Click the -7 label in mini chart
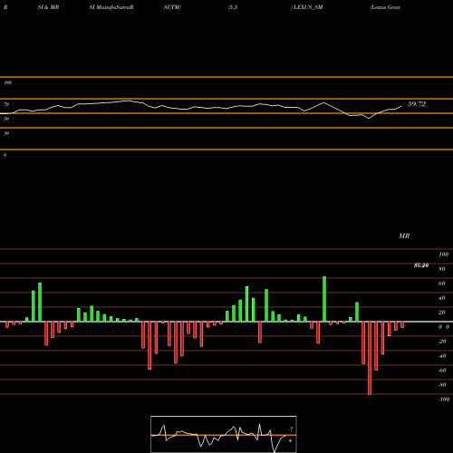The height and width of the screenshot is (453, 453). pyautogui.click(x=291, y=429)
